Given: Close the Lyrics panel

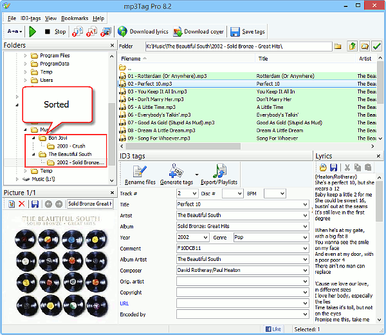Looking at the screenshot, I should [x=378, y=156].
